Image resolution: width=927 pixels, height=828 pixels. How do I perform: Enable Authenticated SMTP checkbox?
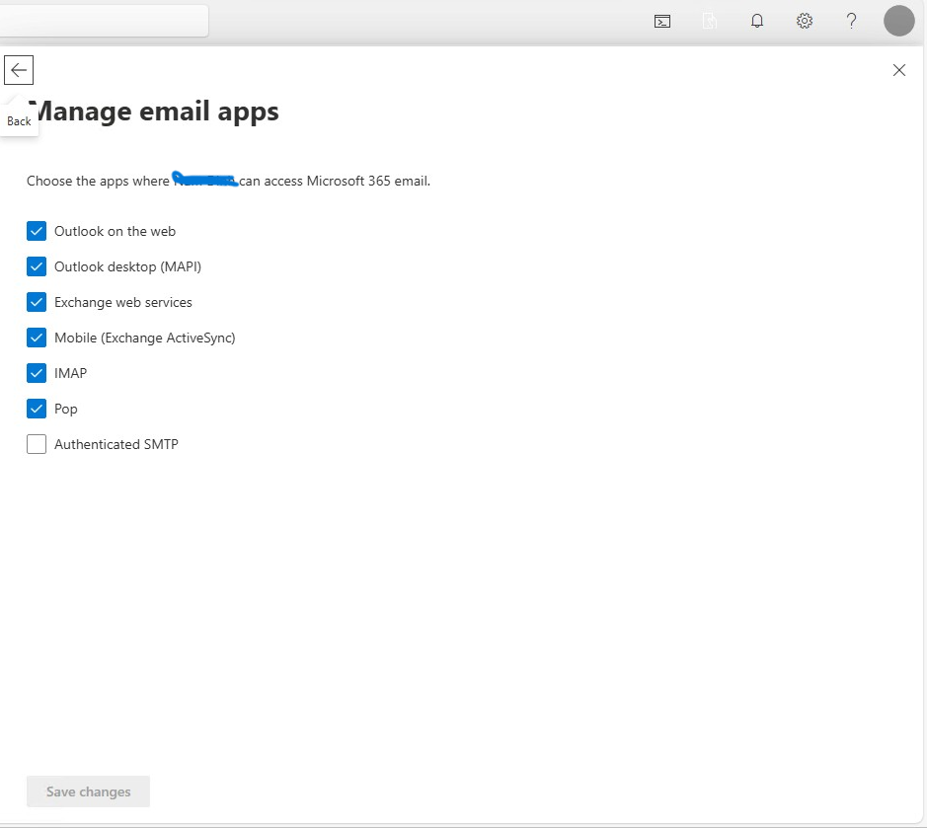point(37,444)
